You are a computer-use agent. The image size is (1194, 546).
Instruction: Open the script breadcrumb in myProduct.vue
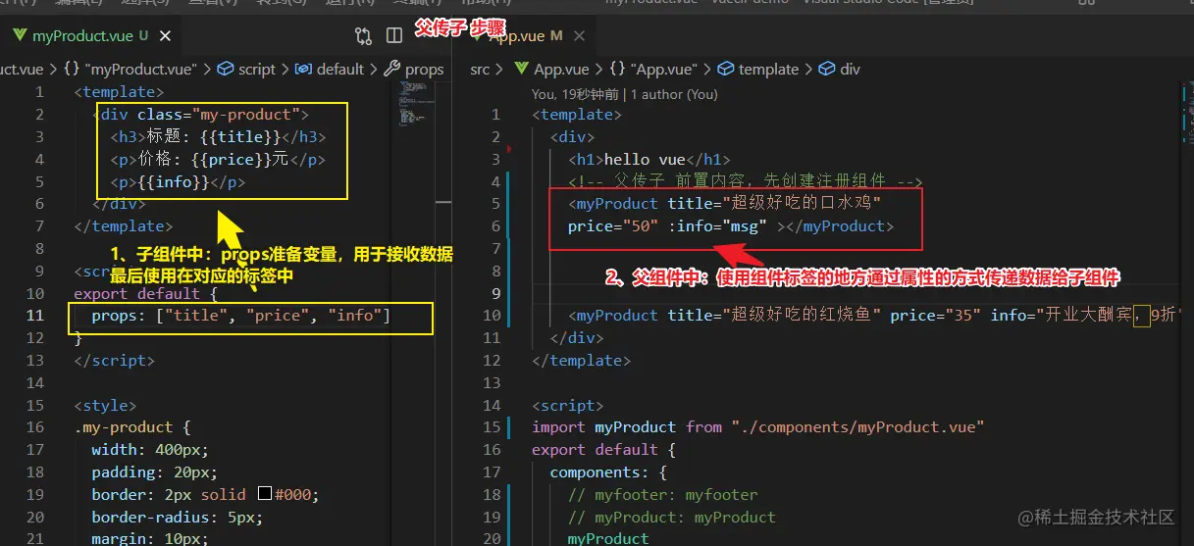pos(246,70)
